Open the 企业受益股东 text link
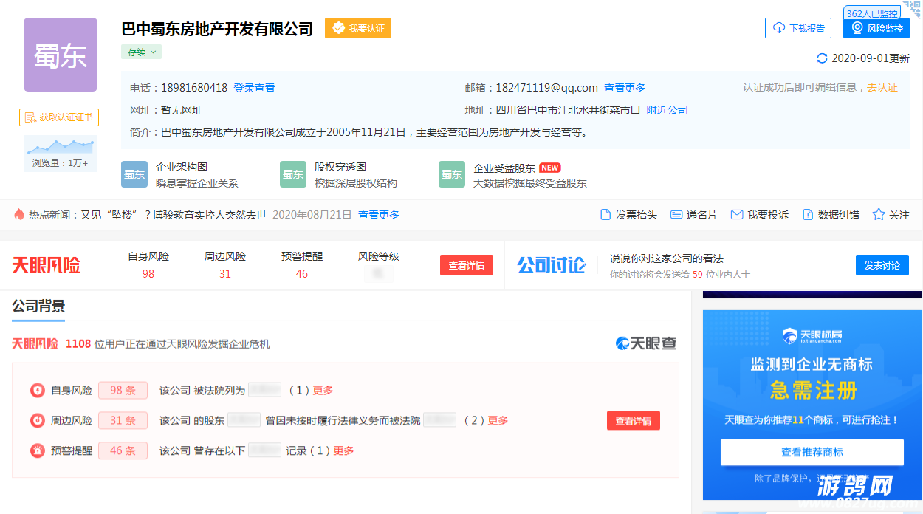Screen dimensions: 923x514 [504, 168]
